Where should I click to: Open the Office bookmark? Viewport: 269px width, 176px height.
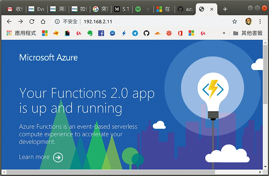pyautogui.click(x=180, y=33)
